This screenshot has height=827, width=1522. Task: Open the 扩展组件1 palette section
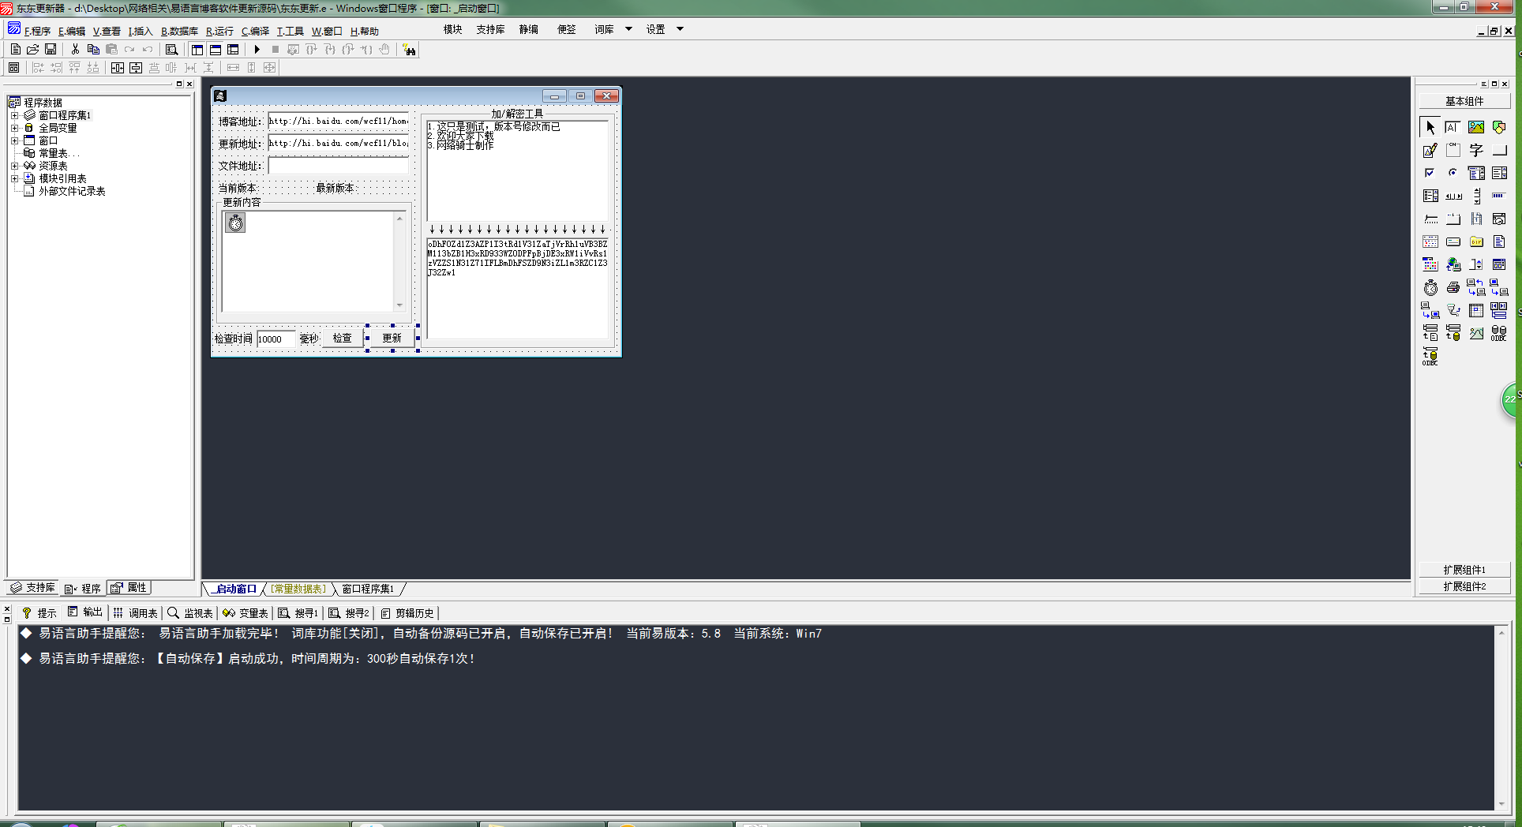(1464, 570)
